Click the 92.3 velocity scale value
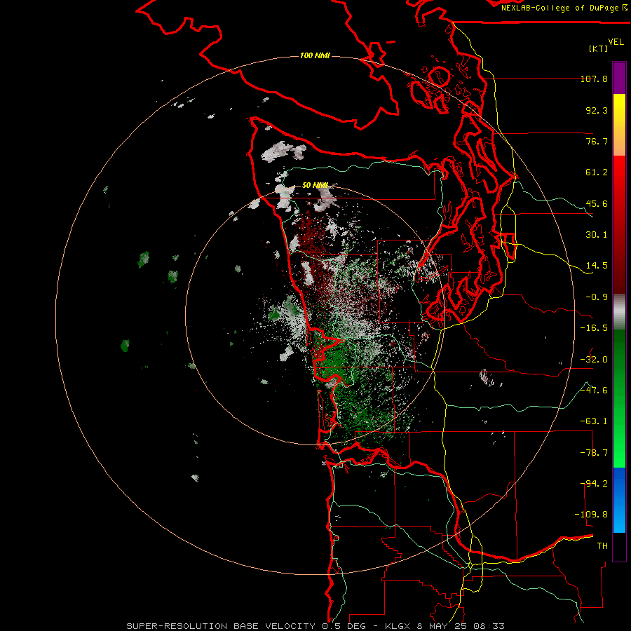 (597, 110)
